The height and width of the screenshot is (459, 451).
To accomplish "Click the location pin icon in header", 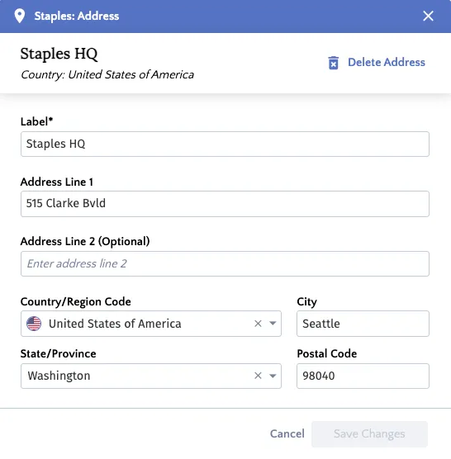I will (x=20, y=16).
